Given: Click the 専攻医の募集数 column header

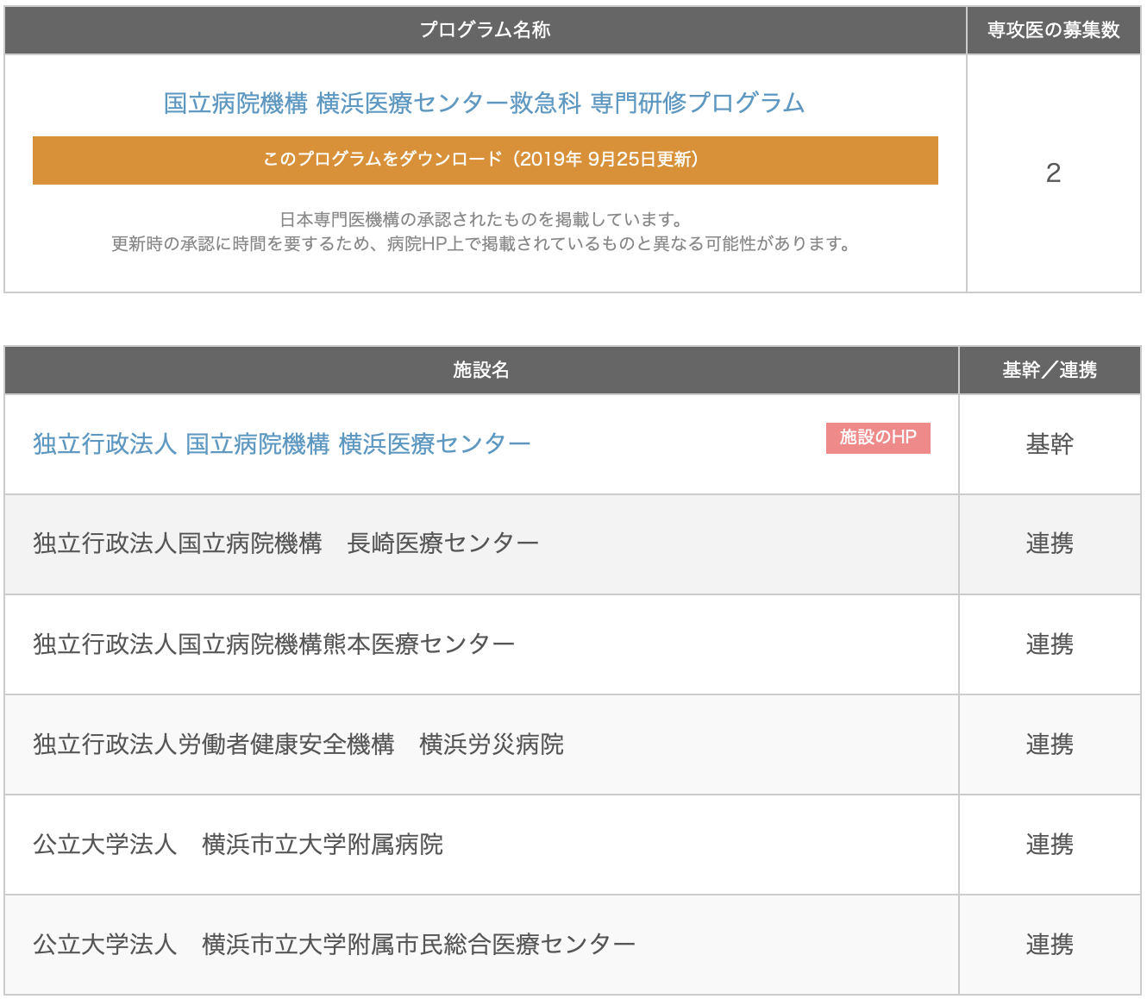Looking at the screenshot, I should click(1053, 30).
